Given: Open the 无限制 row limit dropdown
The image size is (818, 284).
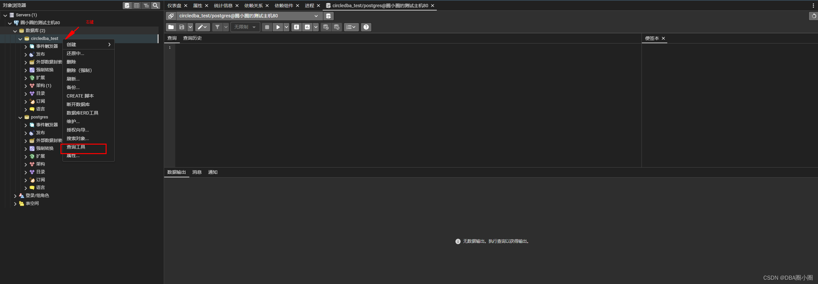Looking at the screenshot, I should coord(246,27).
